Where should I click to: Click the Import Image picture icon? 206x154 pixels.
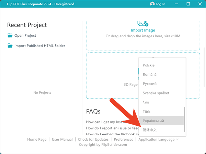pos(143,24)
